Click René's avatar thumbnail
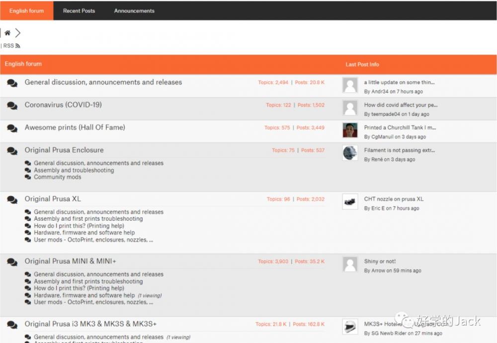The height and width of the screenshot is (343, 497). pos(350,153)
